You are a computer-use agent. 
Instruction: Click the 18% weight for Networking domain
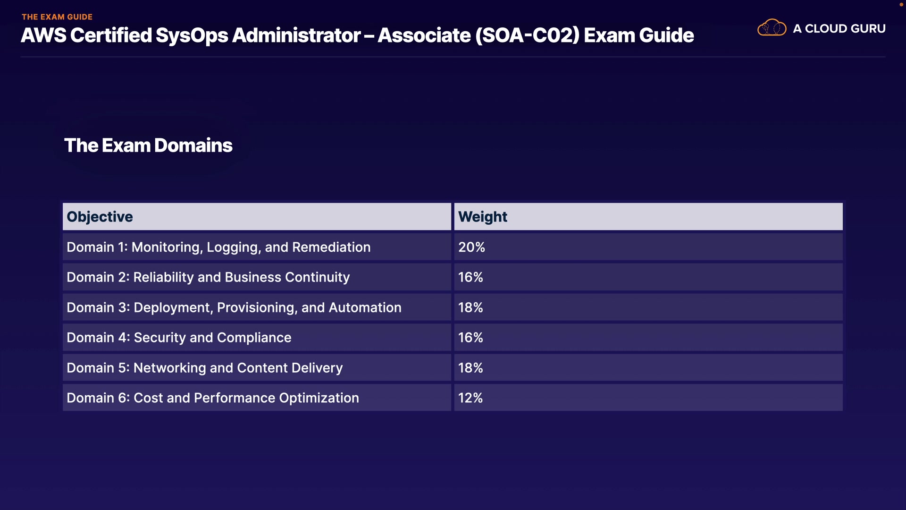[x=470, y=368]
